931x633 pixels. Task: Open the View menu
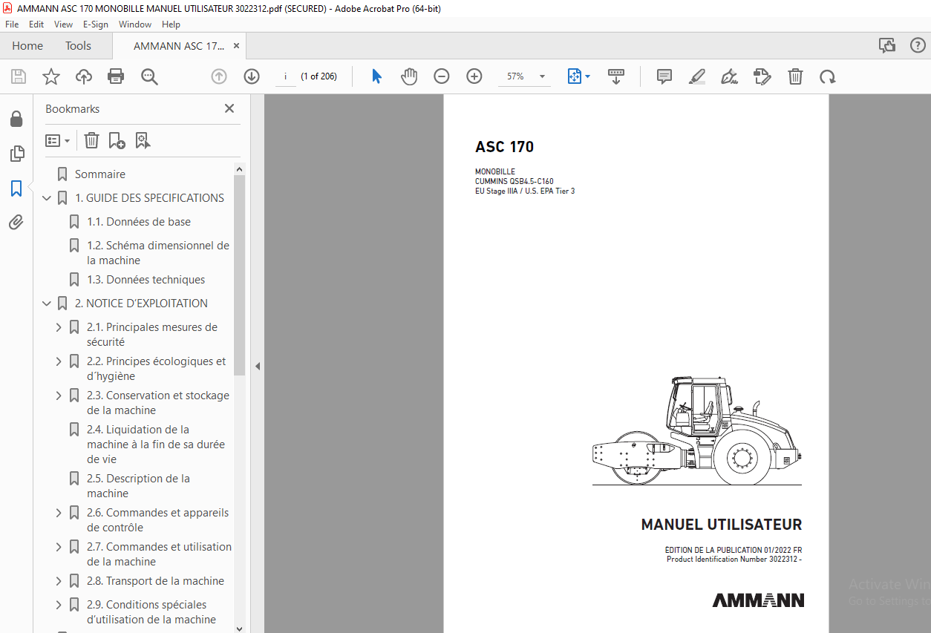click(63, 24)
